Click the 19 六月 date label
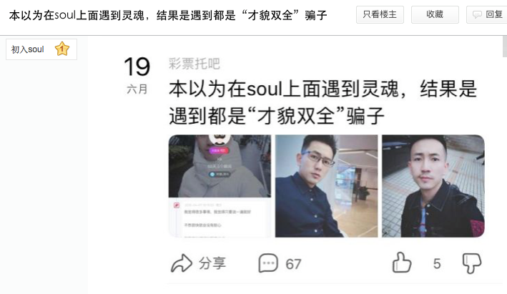Screen dimensions: 507x294 [137, 76]
